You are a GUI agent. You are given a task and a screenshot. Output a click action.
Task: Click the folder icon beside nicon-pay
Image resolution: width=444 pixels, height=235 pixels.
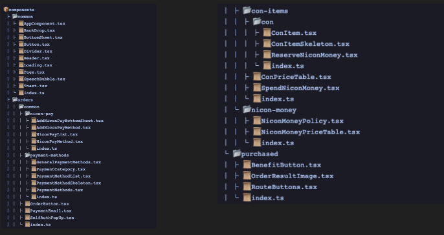[x=27, y=114]
